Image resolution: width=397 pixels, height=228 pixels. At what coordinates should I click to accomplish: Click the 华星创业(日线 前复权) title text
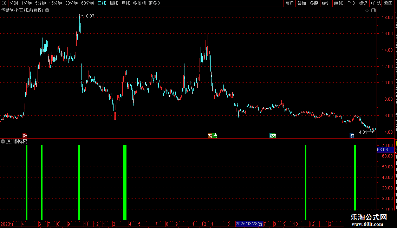[22, 11]
